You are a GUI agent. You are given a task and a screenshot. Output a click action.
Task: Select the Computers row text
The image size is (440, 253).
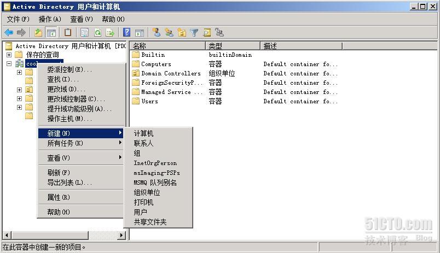(156, 64)
